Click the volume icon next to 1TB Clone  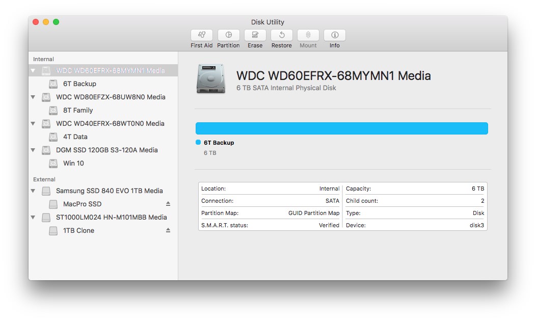tap(53, 231)
